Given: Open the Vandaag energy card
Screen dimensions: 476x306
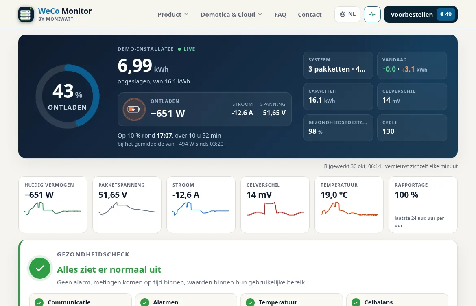Looking at the screenshot, I should pos(412,65).
